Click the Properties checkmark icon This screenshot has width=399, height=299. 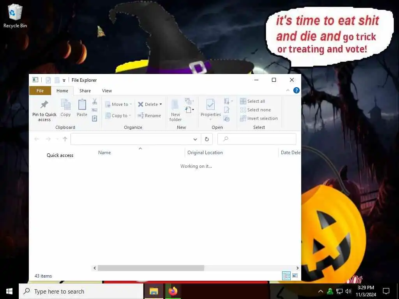210,105
